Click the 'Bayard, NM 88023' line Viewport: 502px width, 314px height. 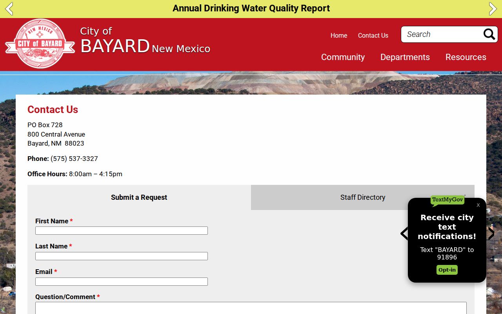click(56, 143)
